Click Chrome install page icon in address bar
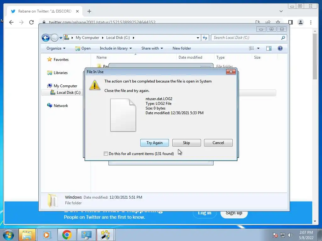 coord(258,22)
